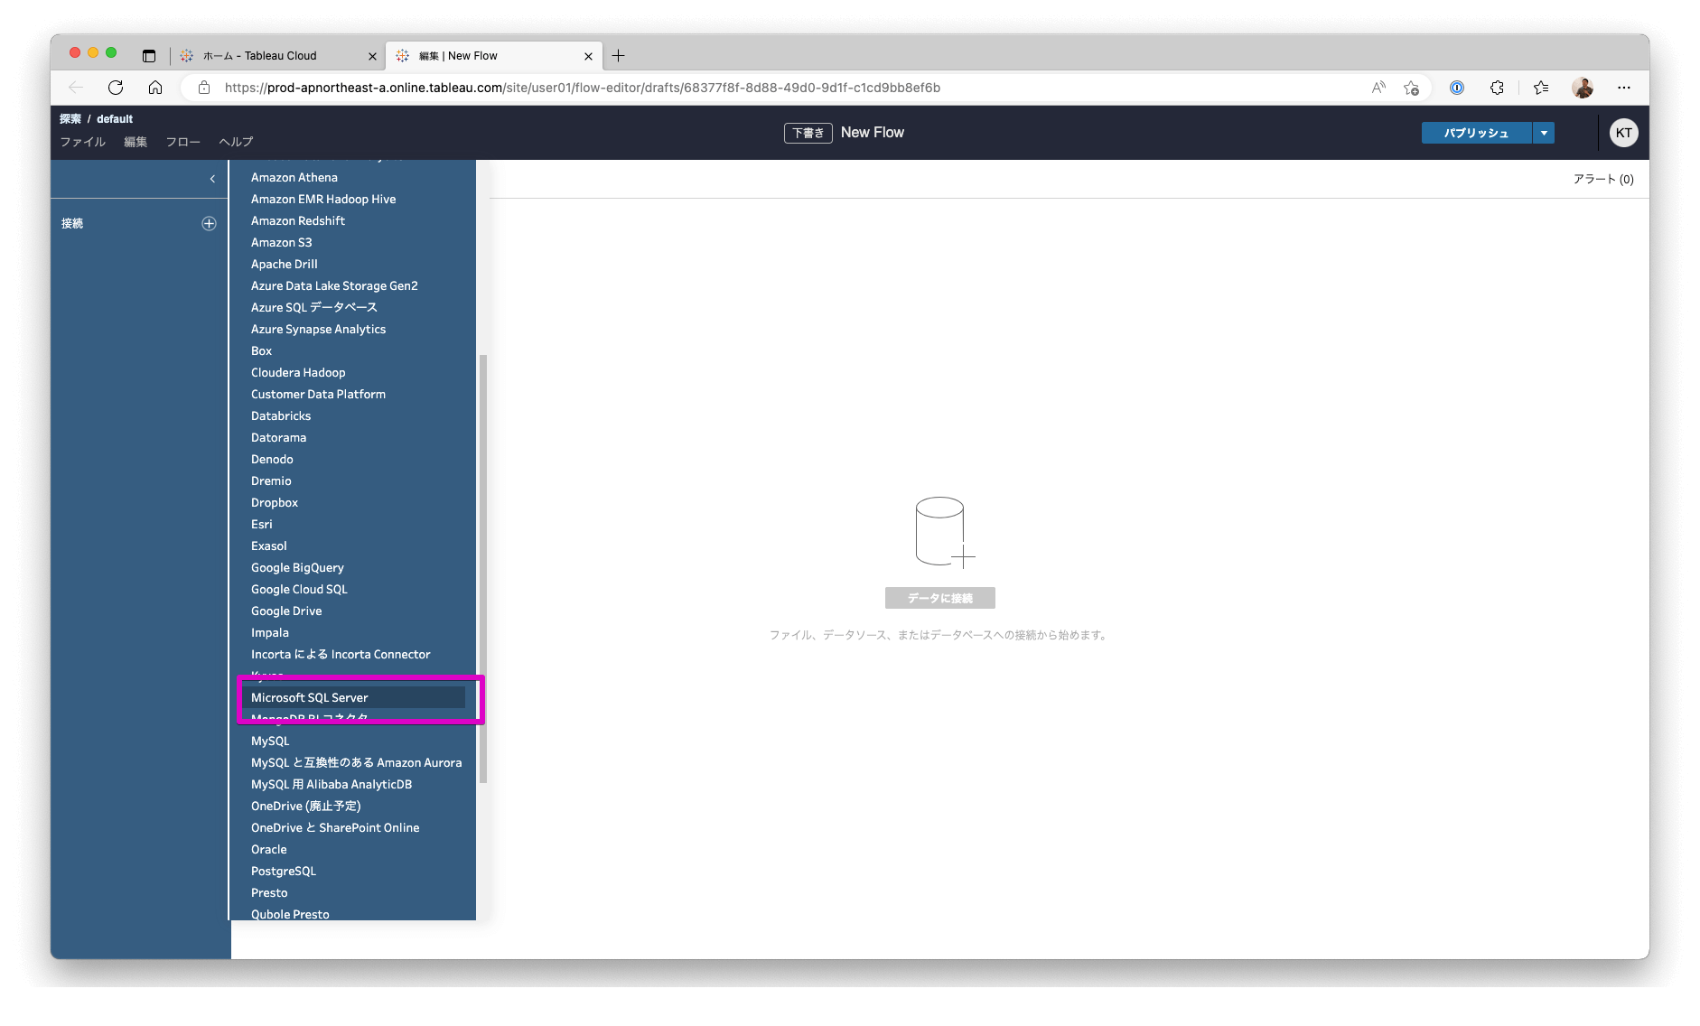The height and width of the screenshot is (1026, 1700).
Task: Go to the browser home page
Action: 155,88
